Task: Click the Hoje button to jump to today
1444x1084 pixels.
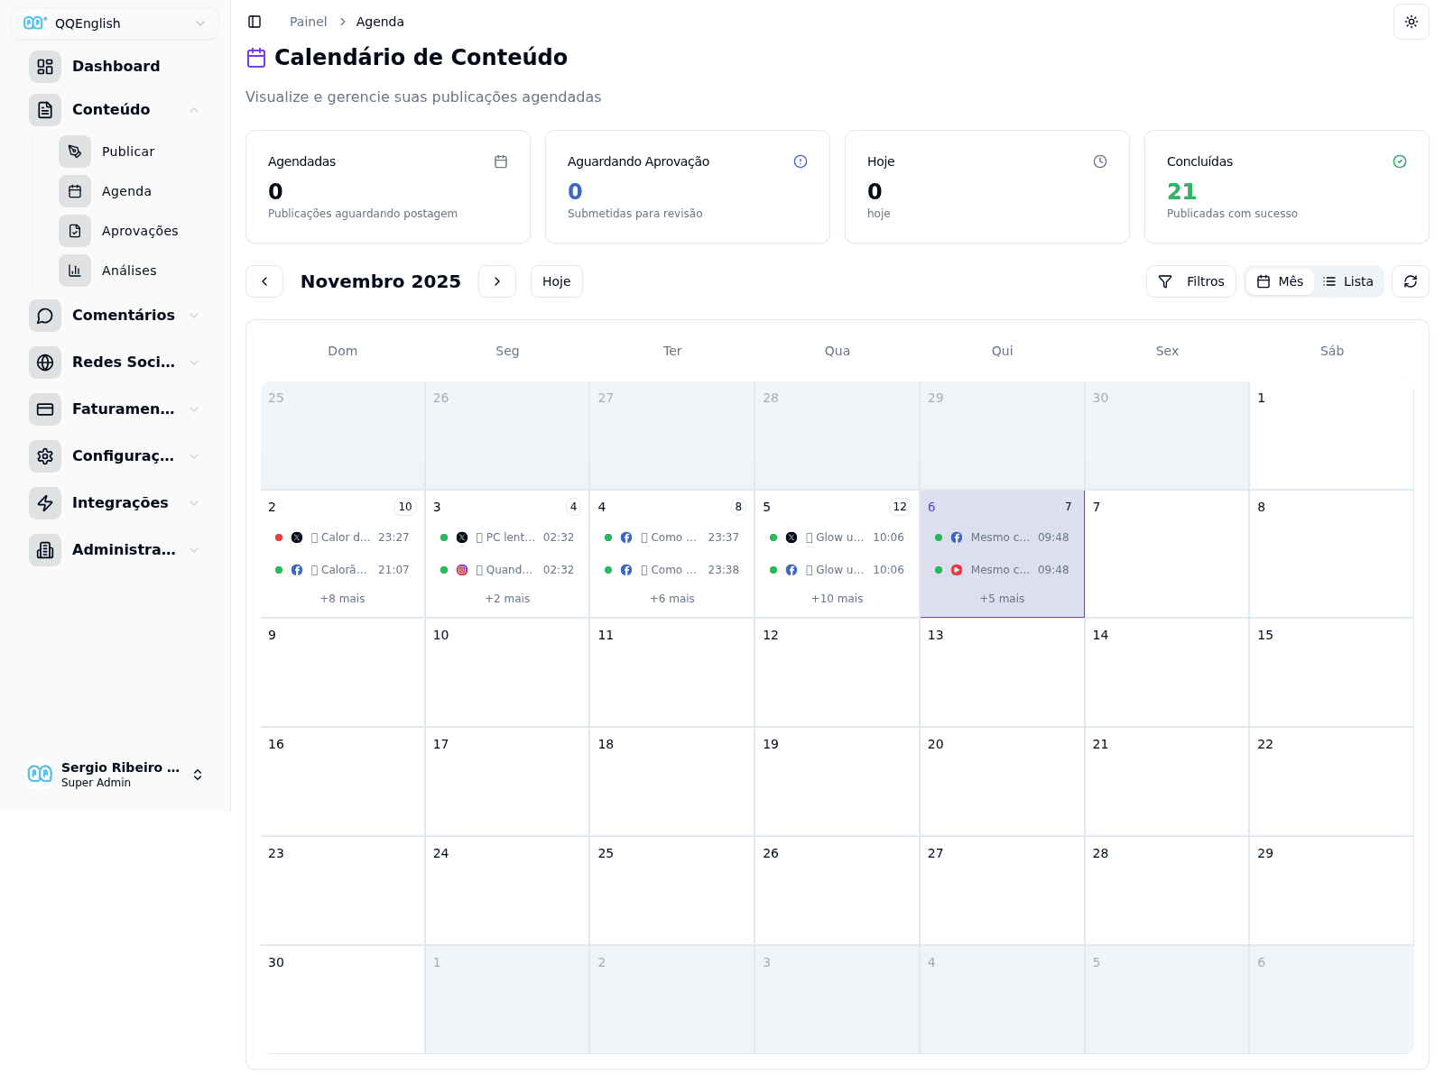Action: click(x=556, y=280)
